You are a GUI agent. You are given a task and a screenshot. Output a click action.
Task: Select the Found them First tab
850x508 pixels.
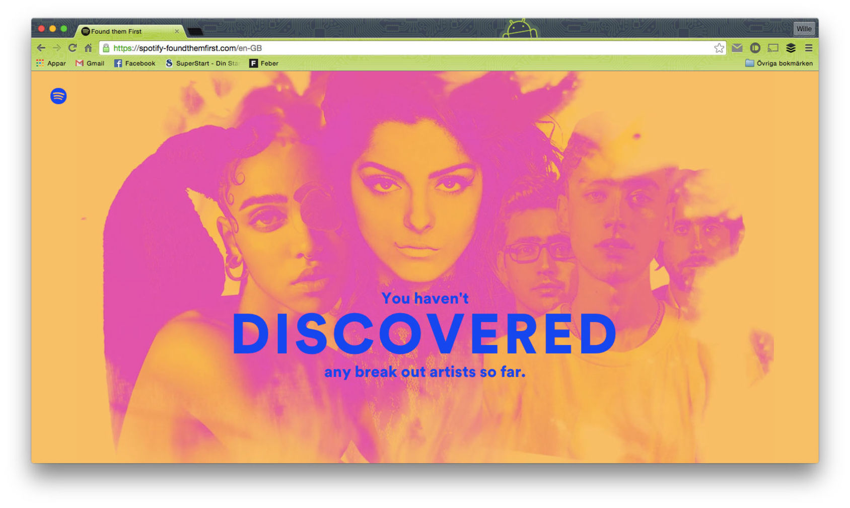[130, 31]
